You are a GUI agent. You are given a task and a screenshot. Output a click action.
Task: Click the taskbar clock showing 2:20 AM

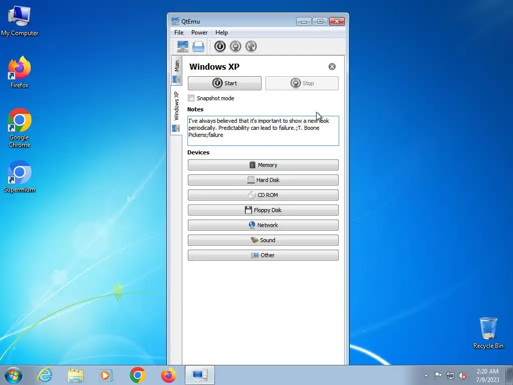tap(487, 375)
